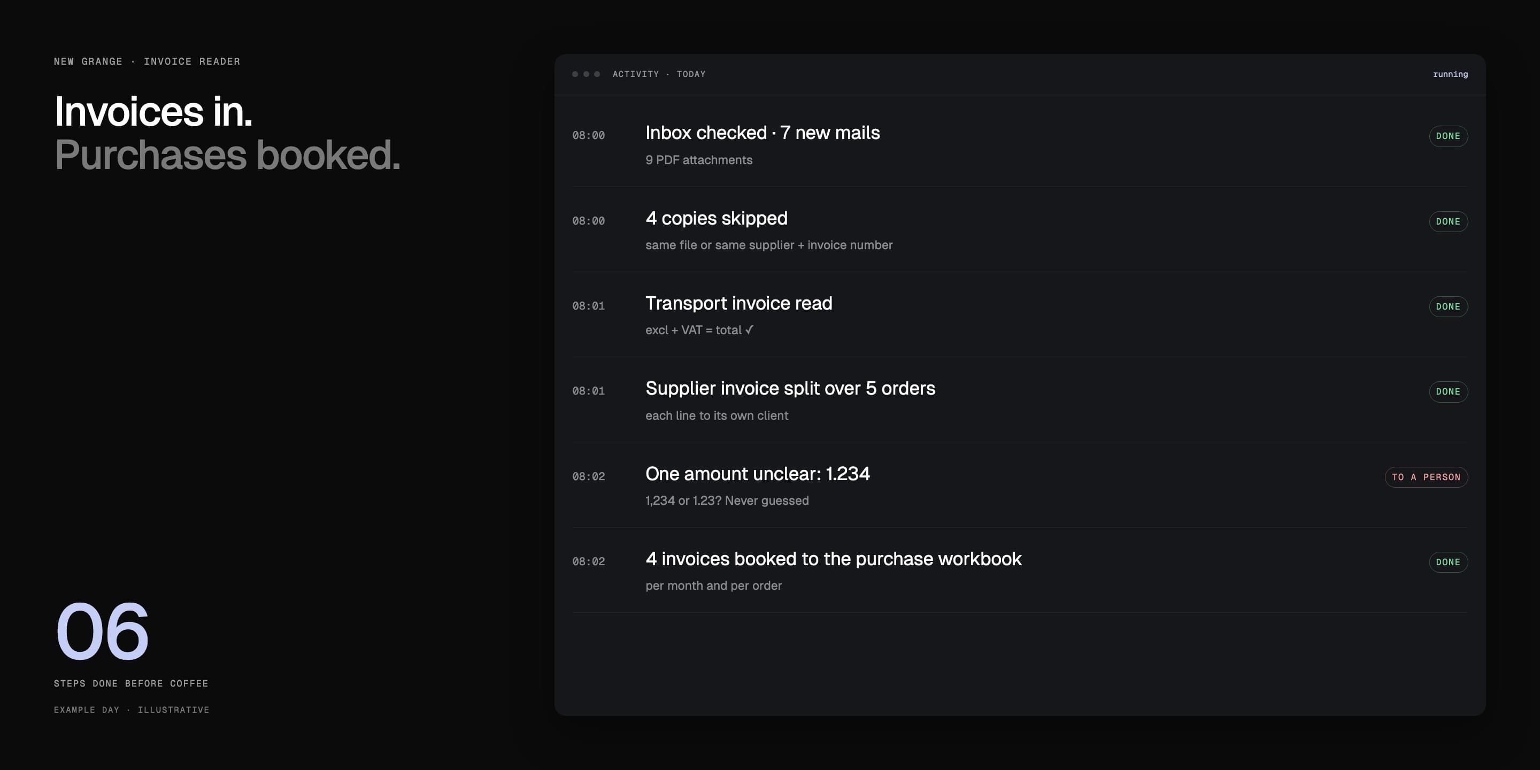Click 'NEW GRANGE · INVOICE READER' label
Screen dimensions: 1540x770
(147, 61)
